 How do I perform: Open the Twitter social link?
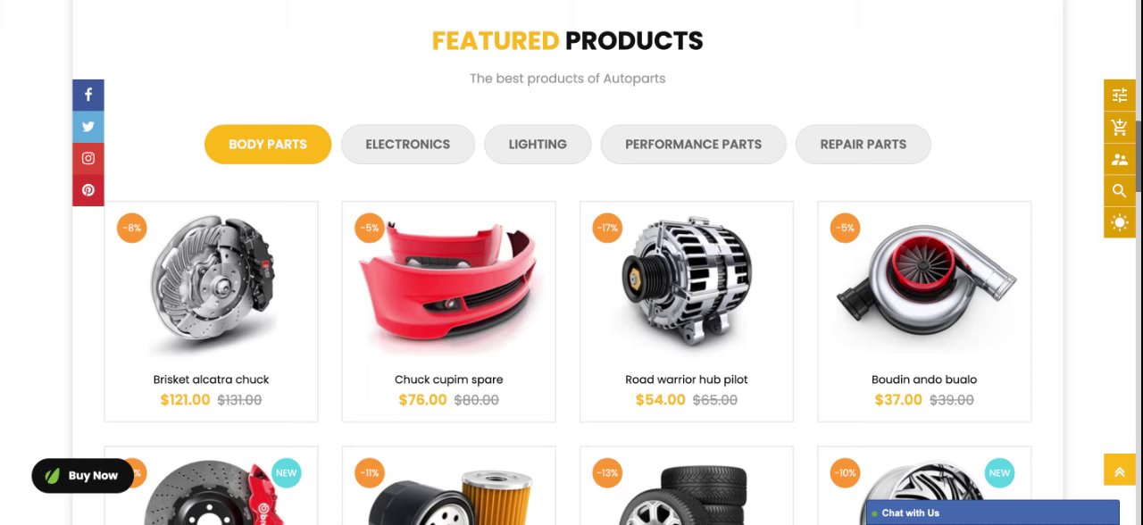pyautogui.click(x=88, y=127)
